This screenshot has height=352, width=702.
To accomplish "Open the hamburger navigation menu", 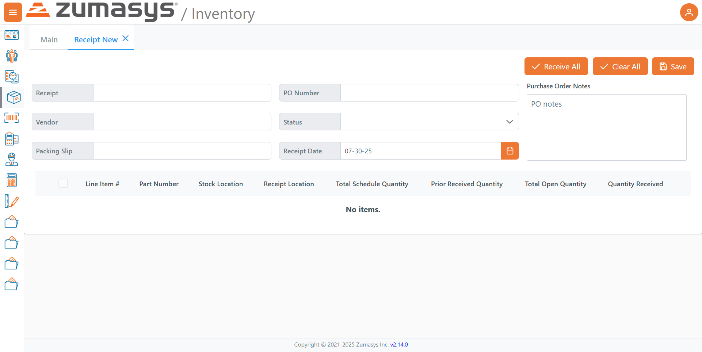I will 13,12.
